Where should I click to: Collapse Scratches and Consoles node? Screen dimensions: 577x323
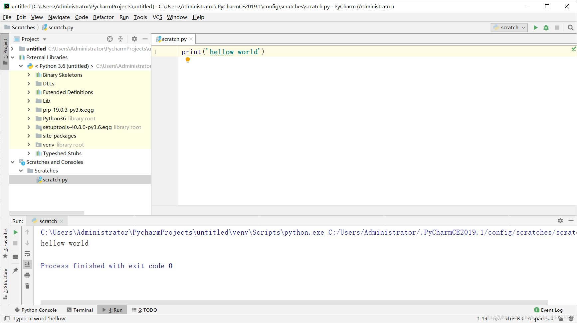[x=12, y=162]
